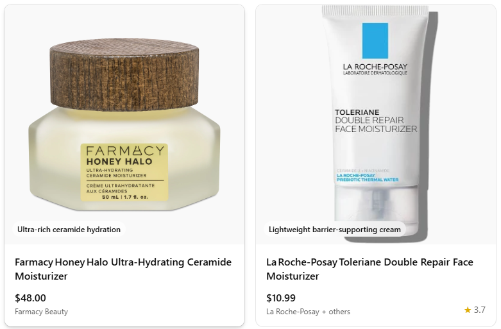Open La Roche-Posay Toleriane Double Repair title
501x329 pixels.
pyautogui.click(x=369, y=269)
